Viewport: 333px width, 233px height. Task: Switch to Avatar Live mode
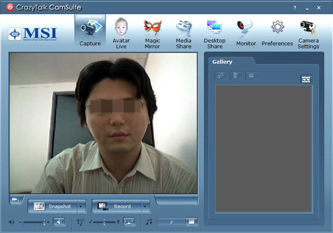click(121, 33)
